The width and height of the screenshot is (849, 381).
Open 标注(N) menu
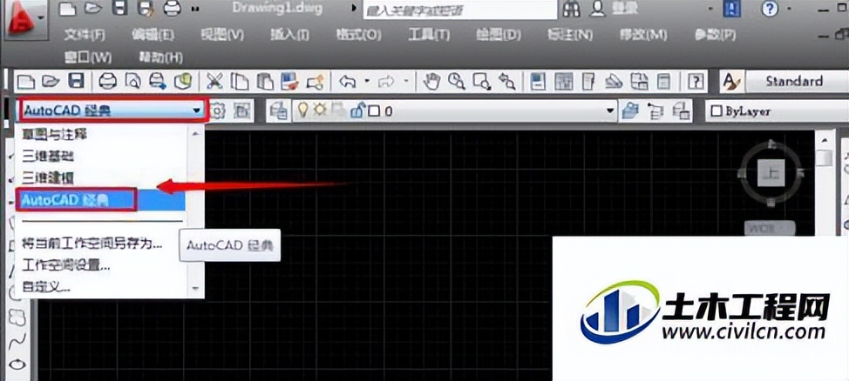click(x=570, y=35)
